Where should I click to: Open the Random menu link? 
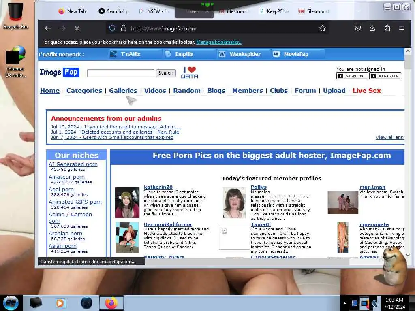click(186, 90)
